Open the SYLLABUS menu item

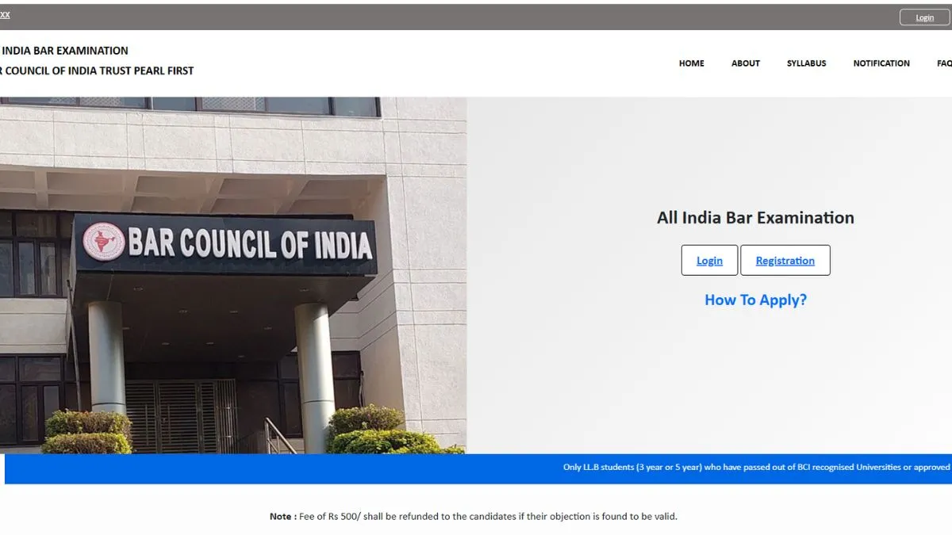[806, 63]
